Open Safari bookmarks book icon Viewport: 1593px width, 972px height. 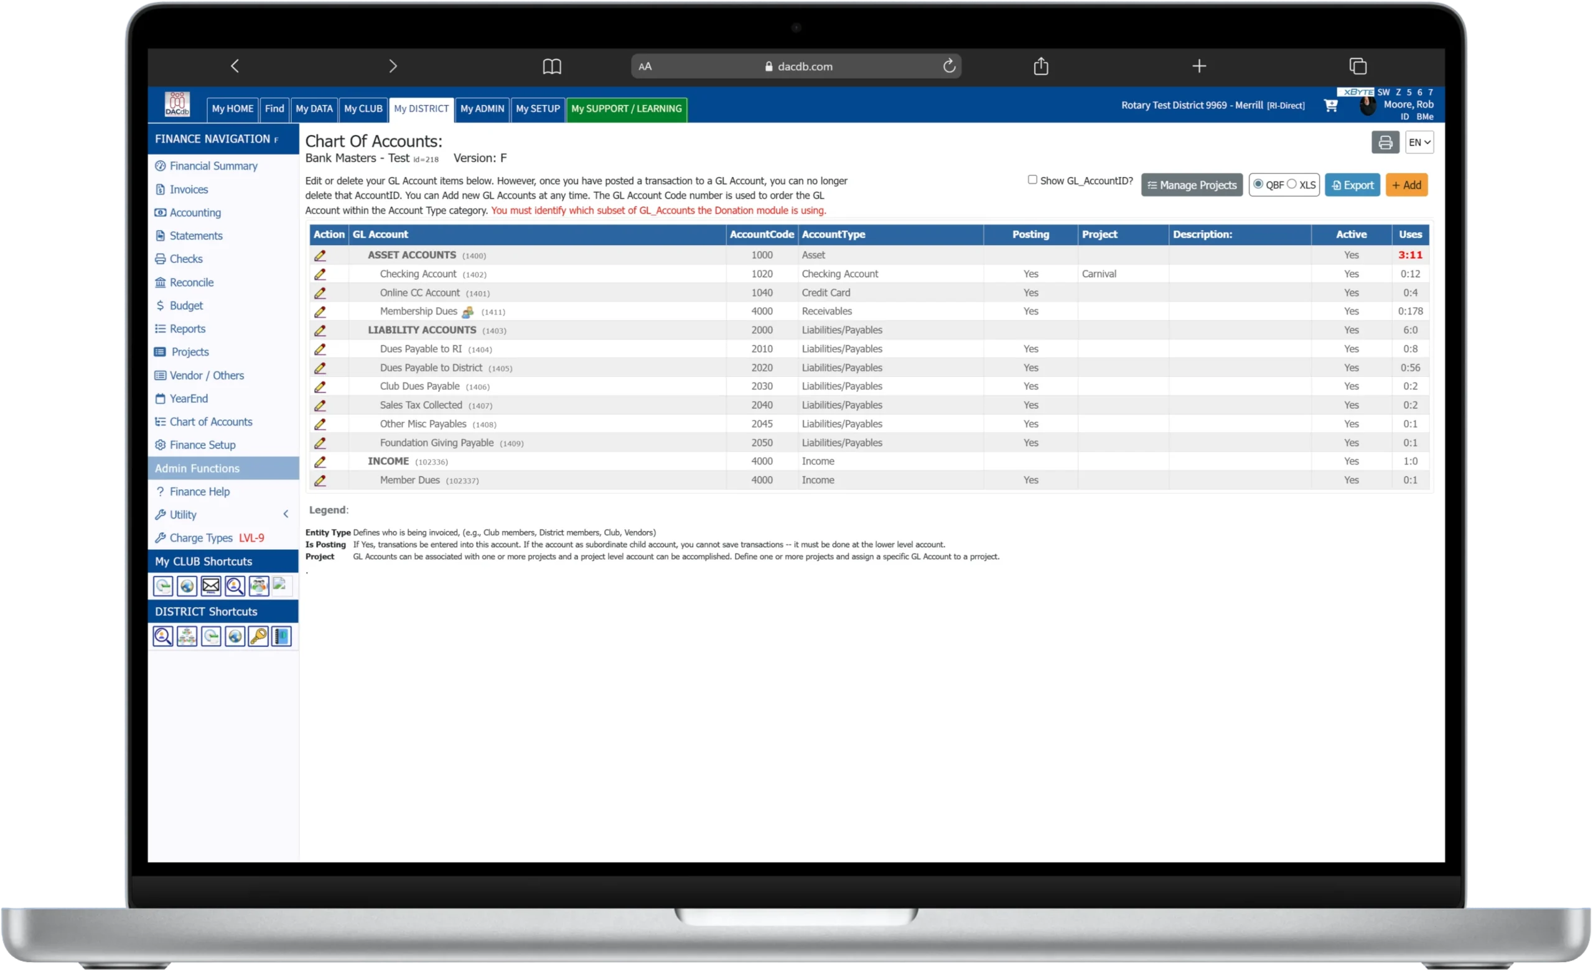[x=551, y=66]
